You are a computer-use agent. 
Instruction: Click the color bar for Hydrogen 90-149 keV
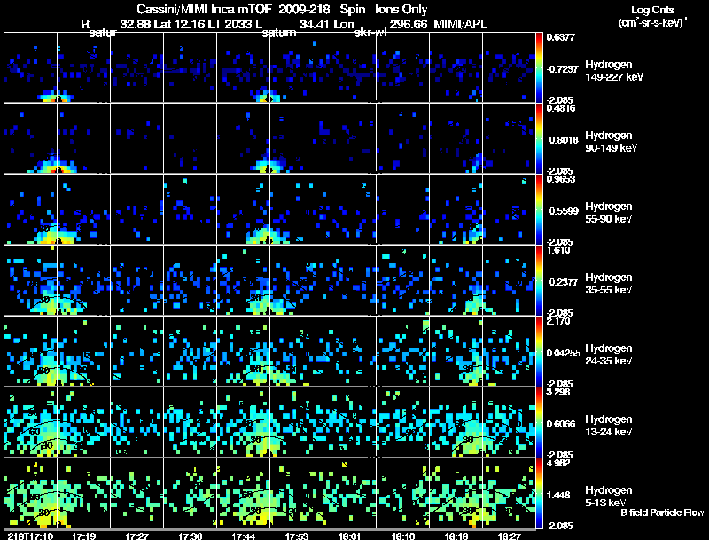click(541, 138)
